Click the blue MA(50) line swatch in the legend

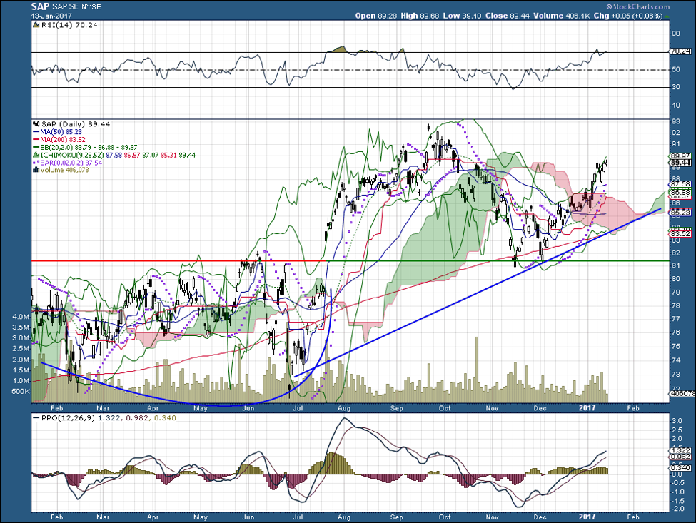[36, 132]
